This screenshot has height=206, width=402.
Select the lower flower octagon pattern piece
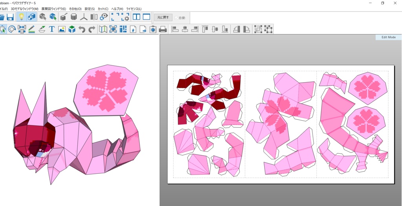(366, 123)
